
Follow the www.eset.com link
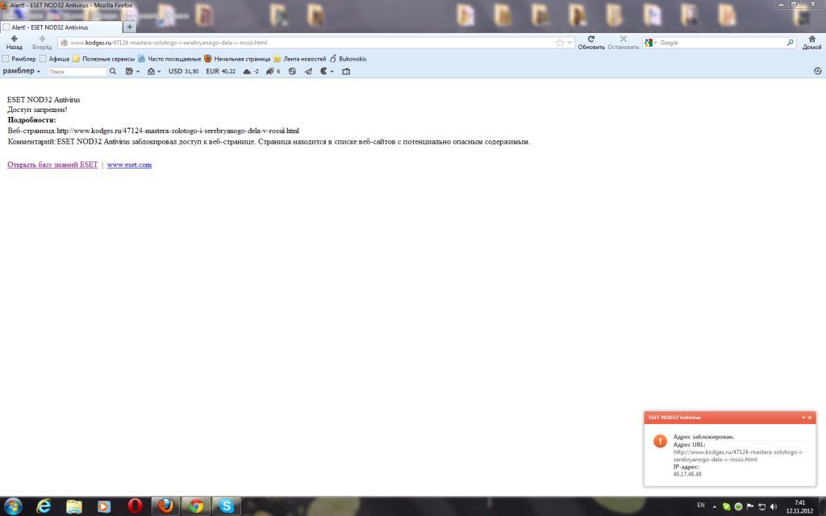pyautogui.click(x=129, y=165)
